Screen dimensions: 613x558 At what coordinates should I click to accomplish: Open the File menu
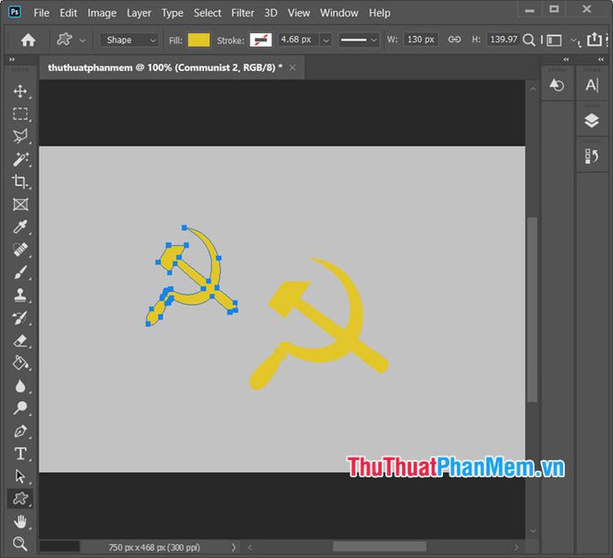(x=41, y=13)
